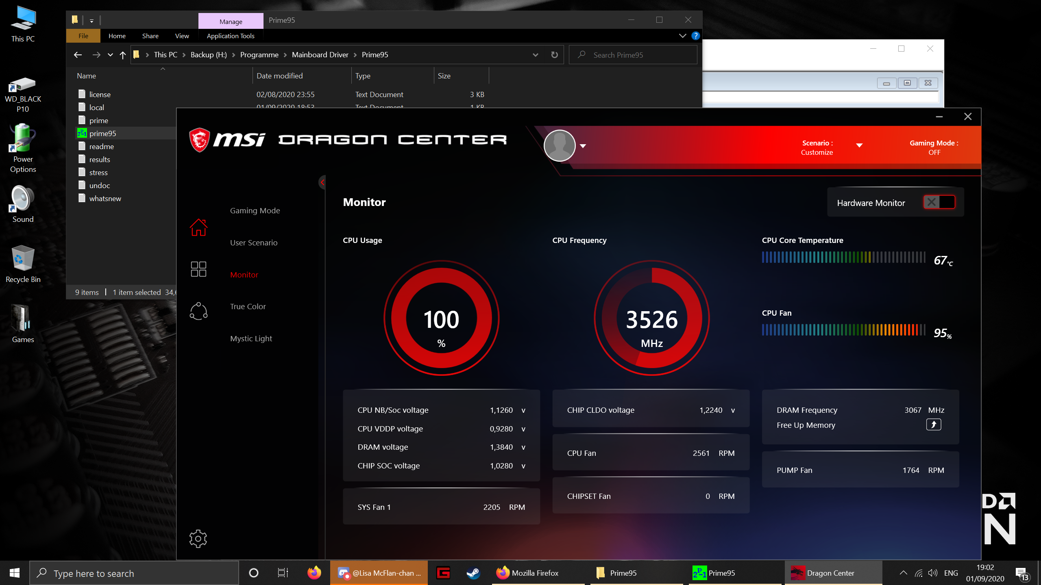
Task: Click the Free Up Memory rocket icon
Action: [x=934, y=425]
